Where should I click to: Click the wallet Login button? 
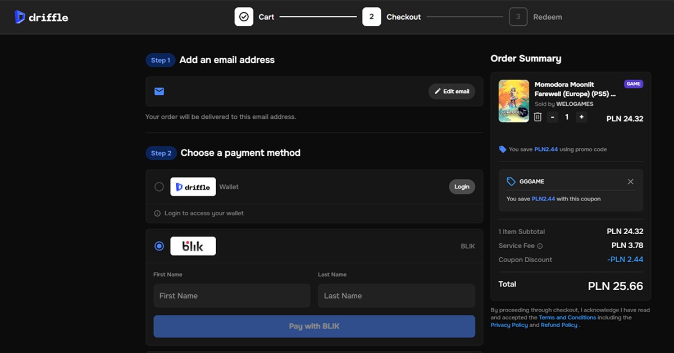click(462, 187)
